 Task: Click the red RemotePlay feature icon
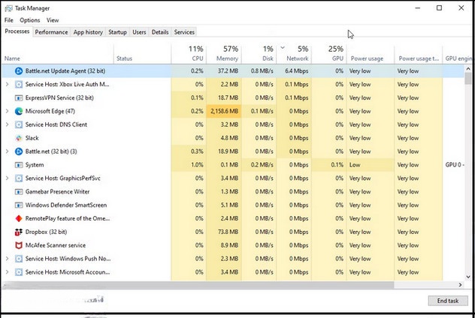point(19,218)
